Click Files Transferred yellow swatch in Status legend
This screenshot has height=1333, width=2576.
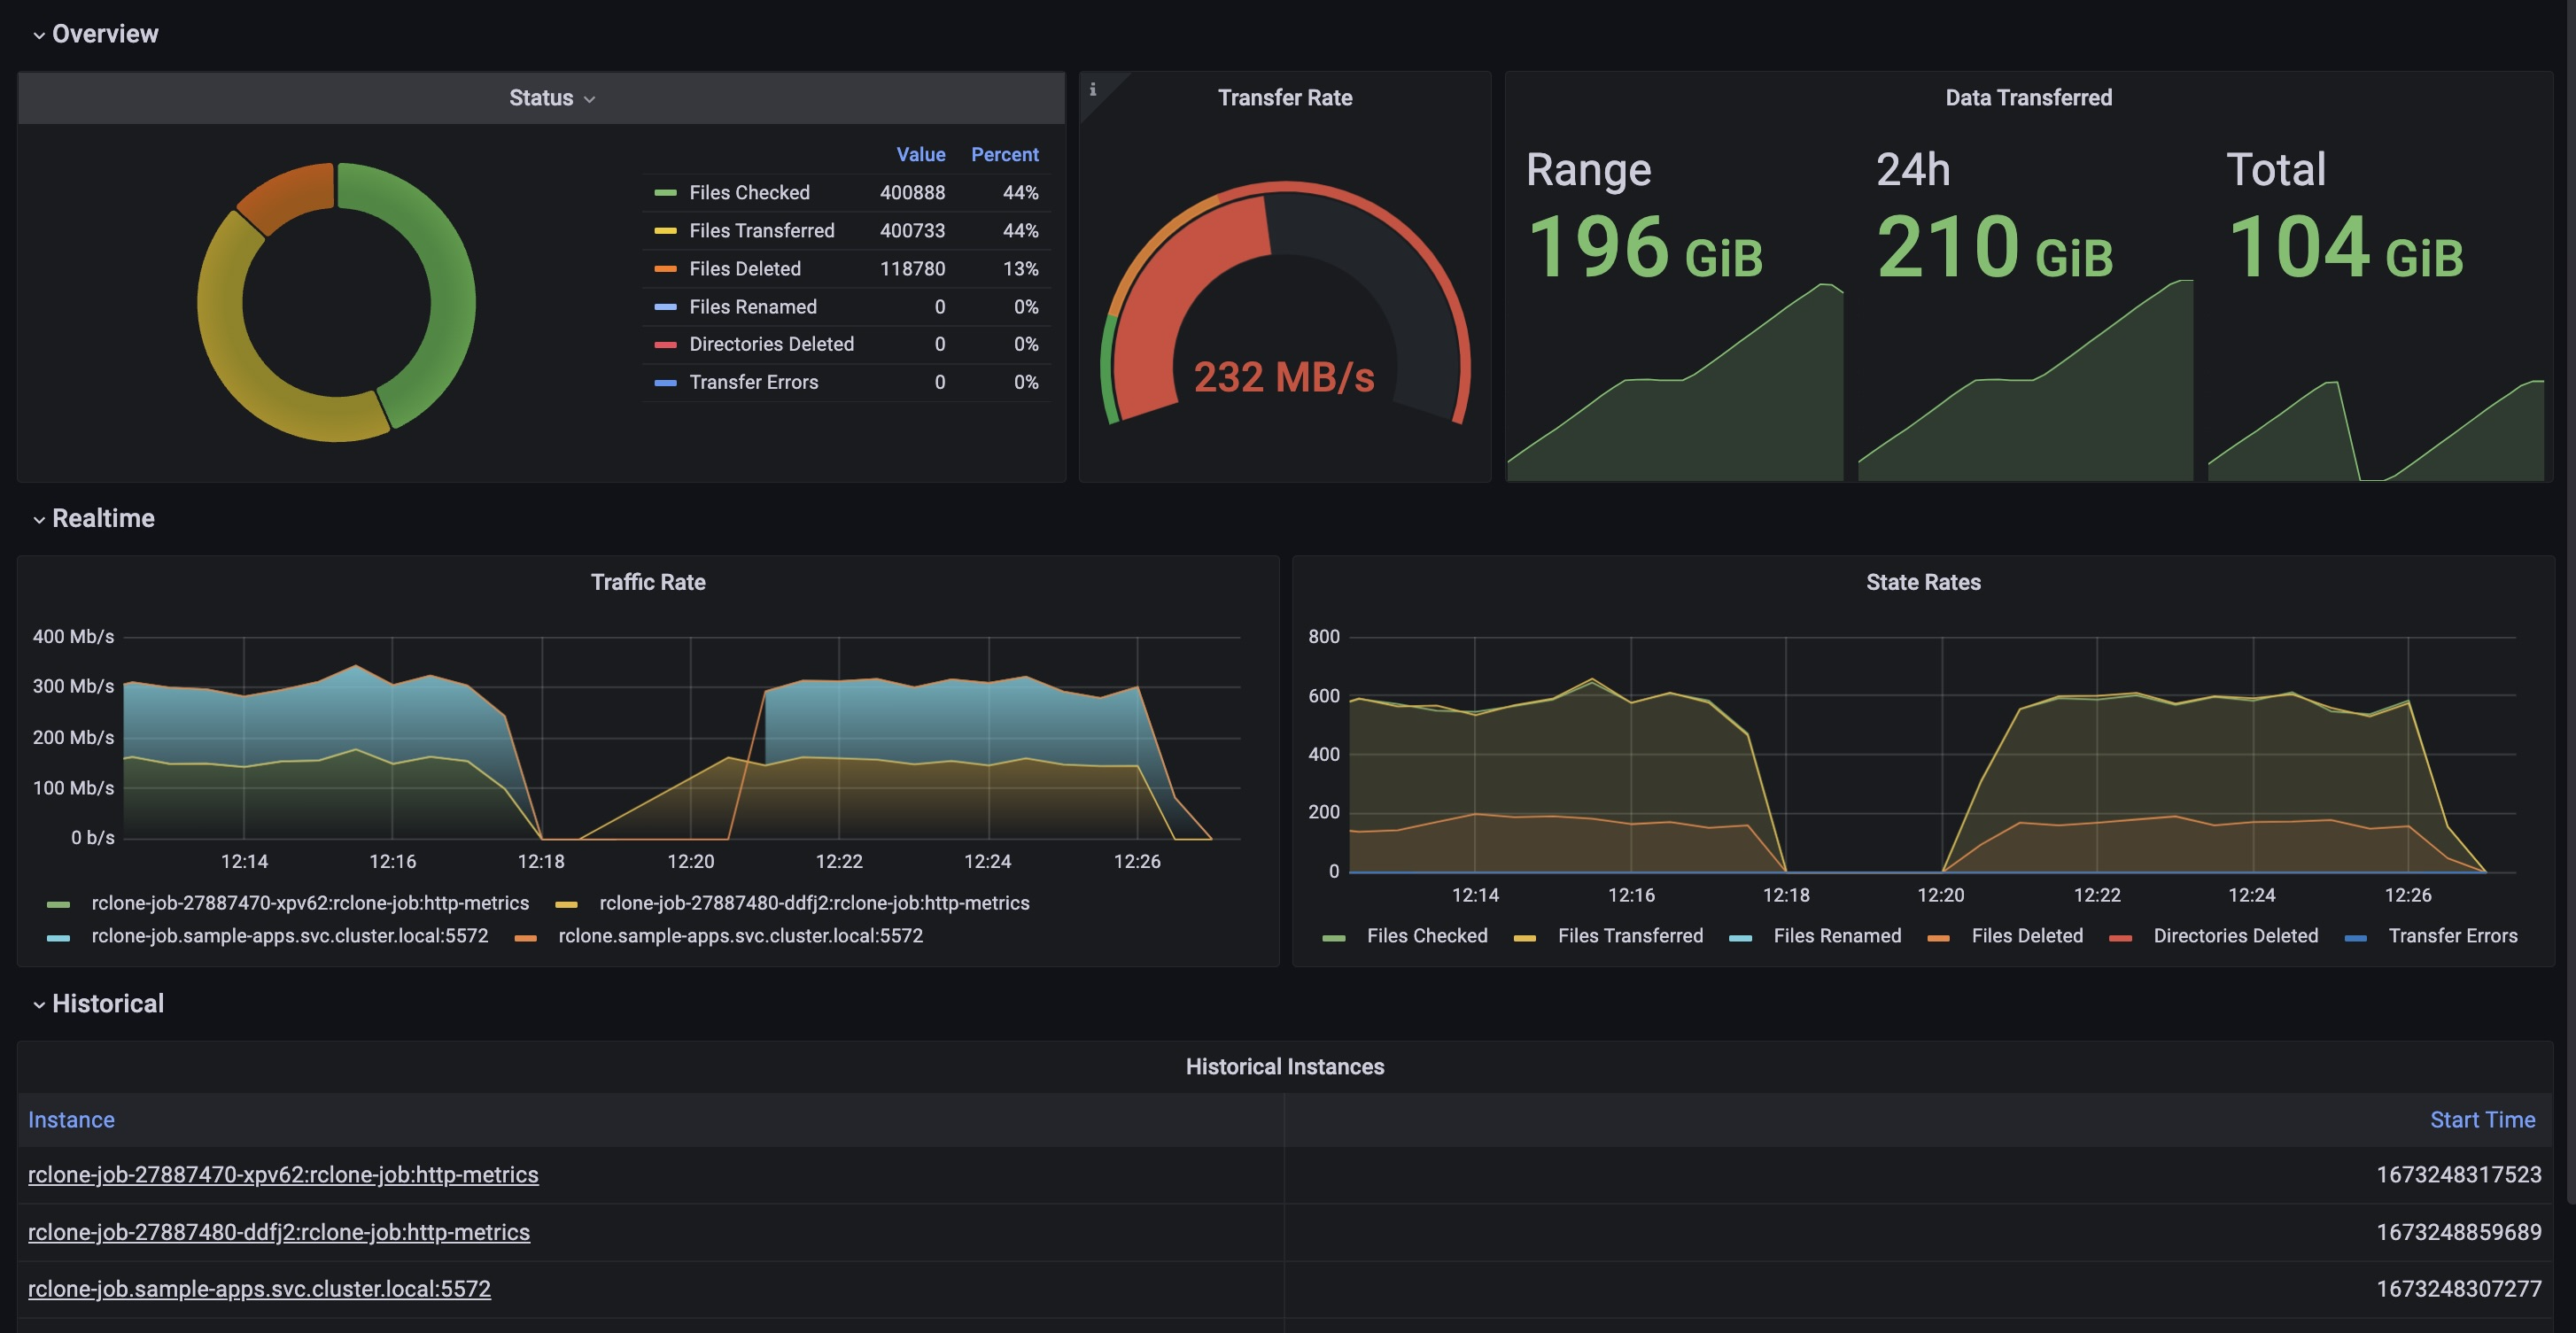pyautogui.click(x=665, y=231)
